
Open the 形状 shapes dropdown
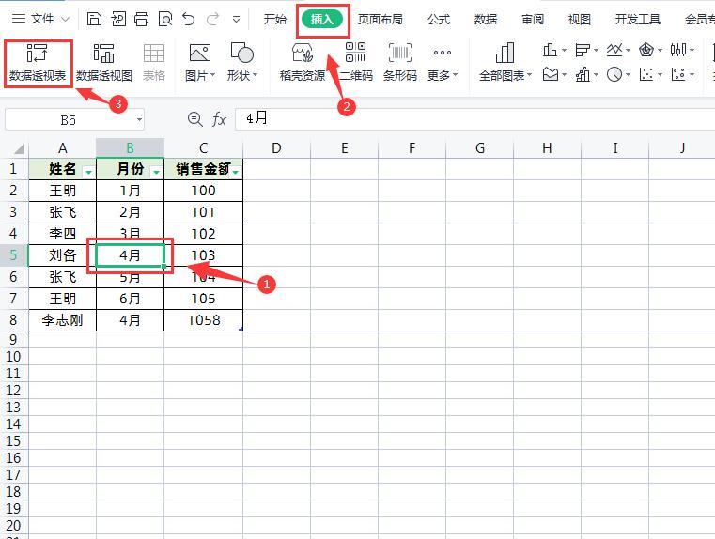tap(242, 63)
